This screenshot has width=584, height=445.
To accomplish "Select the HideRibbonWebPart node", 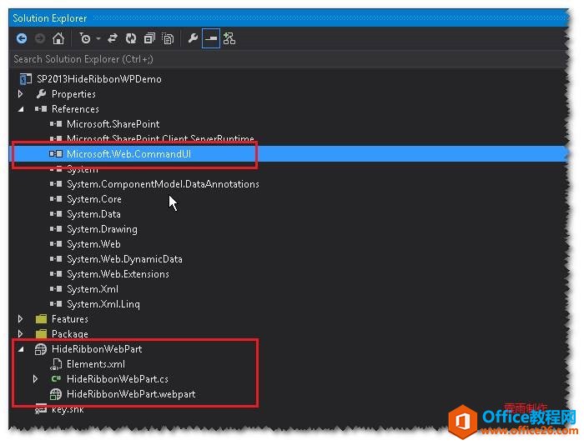I will pos(97,349).
